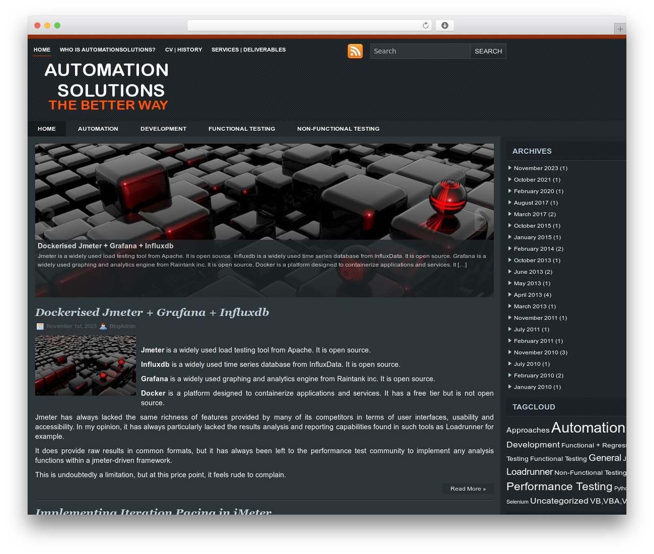Screen dimensions: 654x554
Task: Click the Read More » button
Action: click(468, 489)
